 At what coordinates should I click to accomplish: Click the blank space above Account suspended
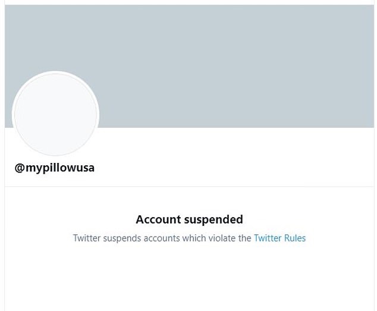click(x=189, y=200)
